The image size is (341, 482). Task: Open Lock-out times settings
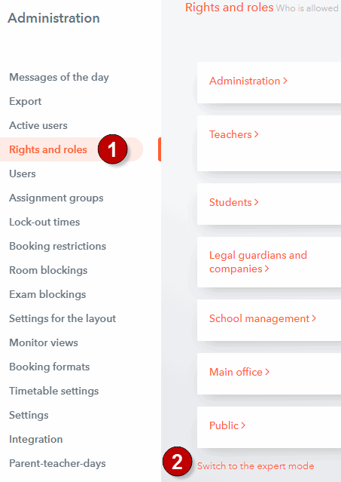44,222
